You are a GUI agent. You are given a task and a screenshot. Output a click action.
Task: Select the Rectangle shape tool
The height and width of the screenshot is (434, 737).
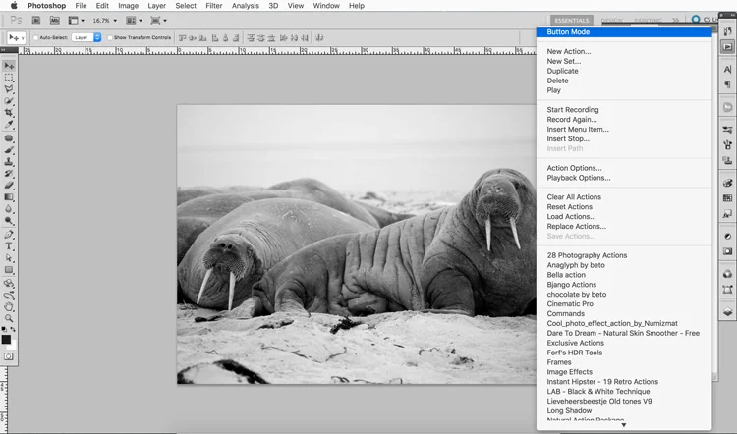[9, 270]
